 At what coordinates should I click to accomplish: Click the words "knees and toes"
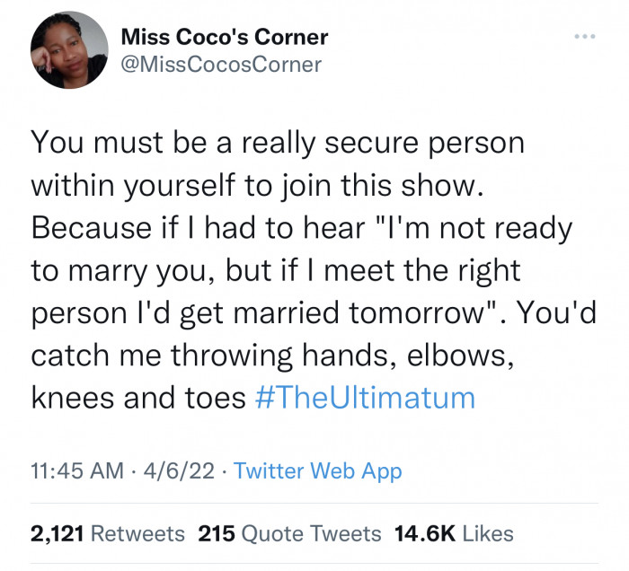[x=138, y=398]
